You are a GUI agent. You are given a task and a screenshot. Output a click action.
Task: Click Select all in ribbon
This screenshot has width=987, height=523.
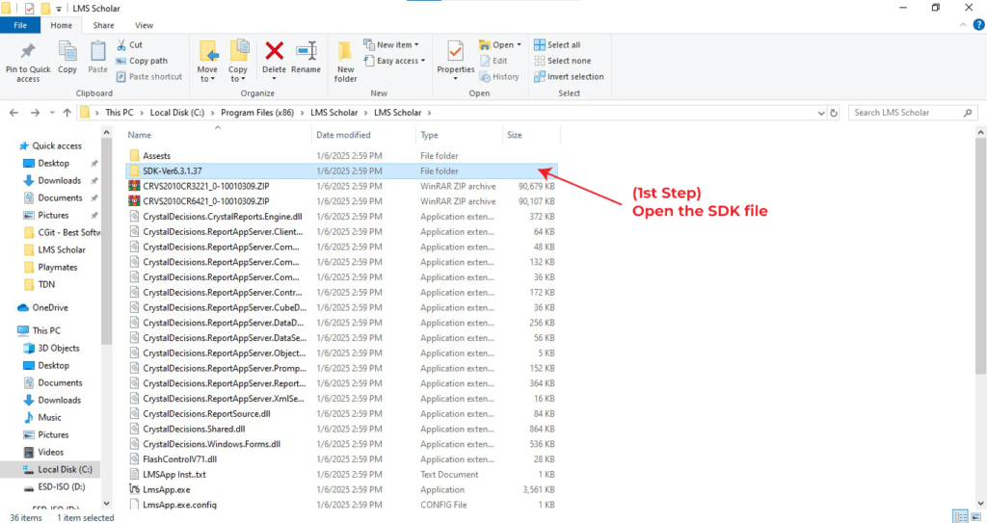point(557,44)
